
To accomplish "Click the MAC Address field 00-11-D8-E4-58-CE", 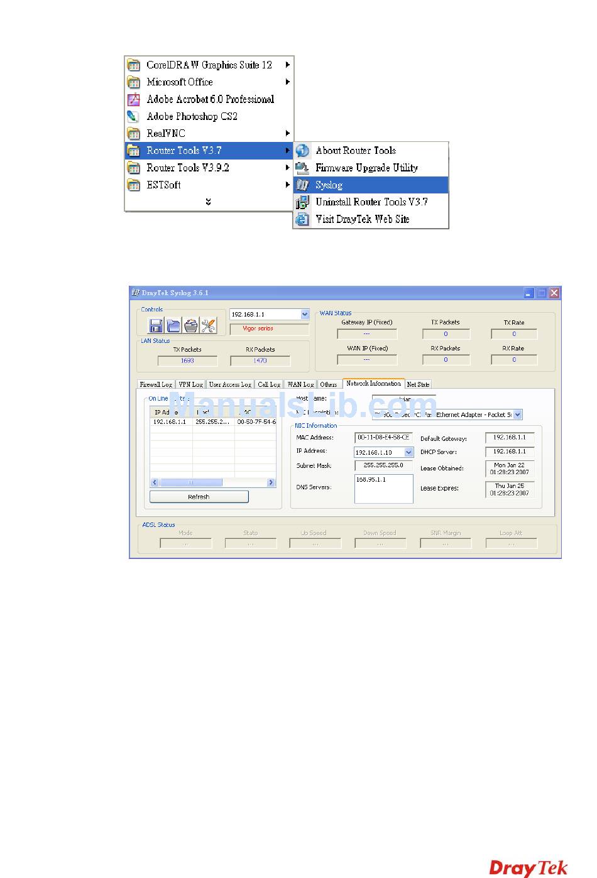I will point(383,437).
